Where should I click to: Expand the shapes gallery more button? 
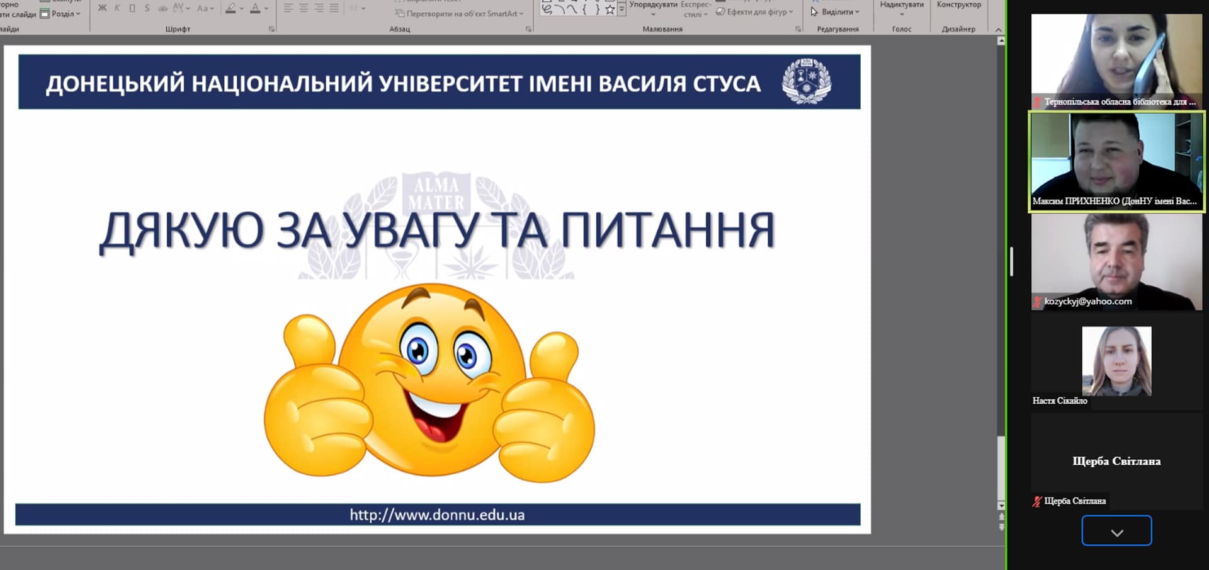[x=622, y=9]
